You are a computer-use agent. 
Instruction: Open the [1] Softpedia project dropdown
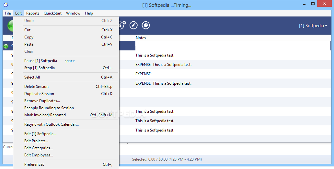click(x=313, y=26)
